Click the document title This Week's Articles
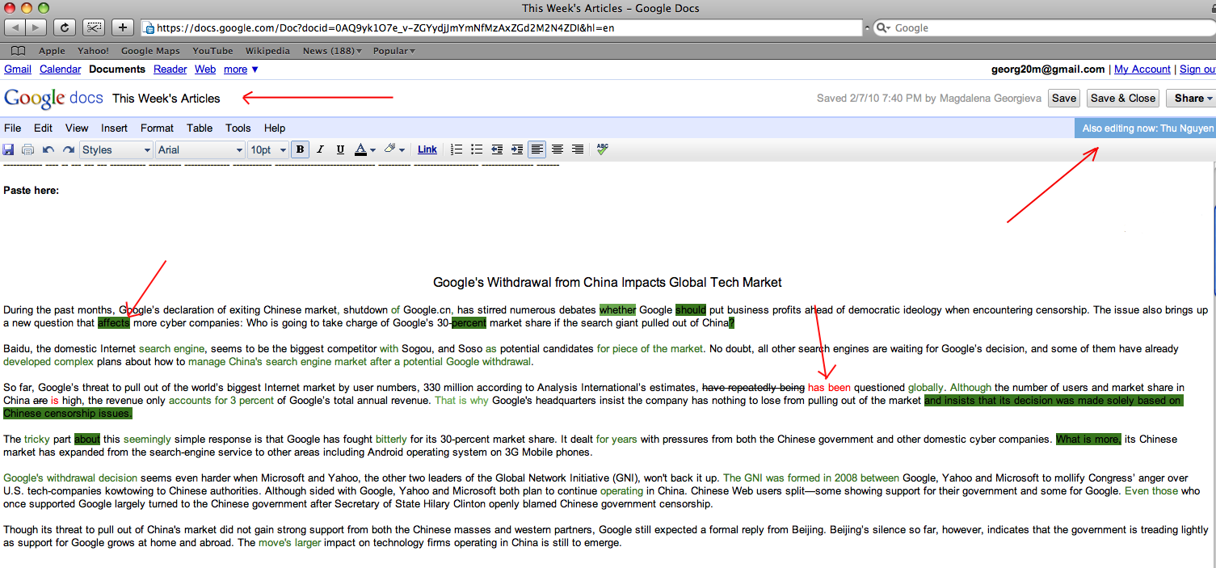 pyautogui.click(x=166, y=99)
